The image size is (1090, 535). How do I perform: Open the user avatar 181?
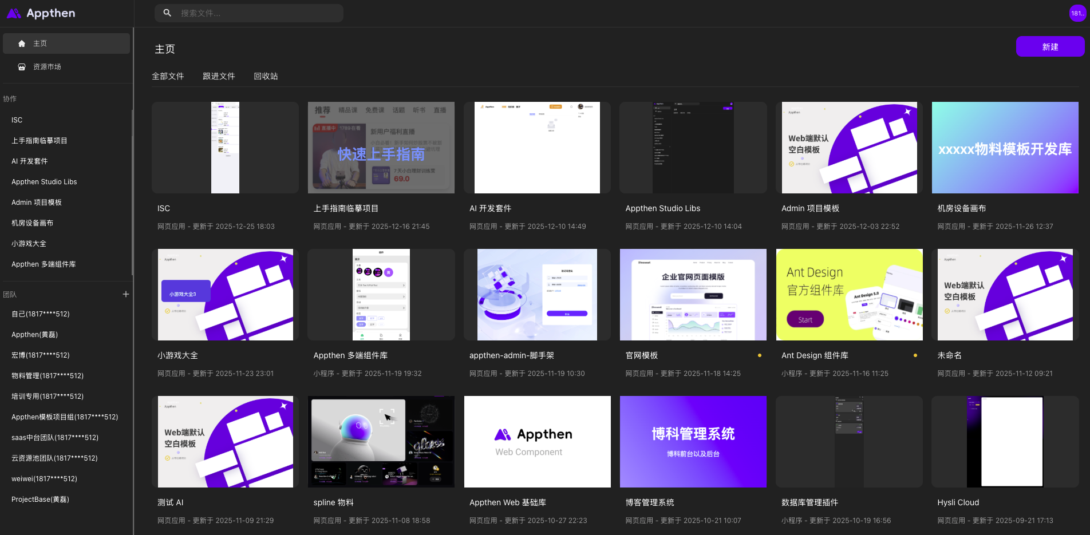click(1077, 13)
